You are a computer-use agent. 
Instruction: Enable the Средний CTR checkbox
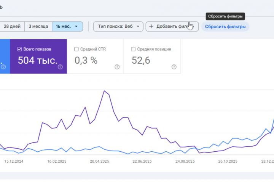[76, 49]
